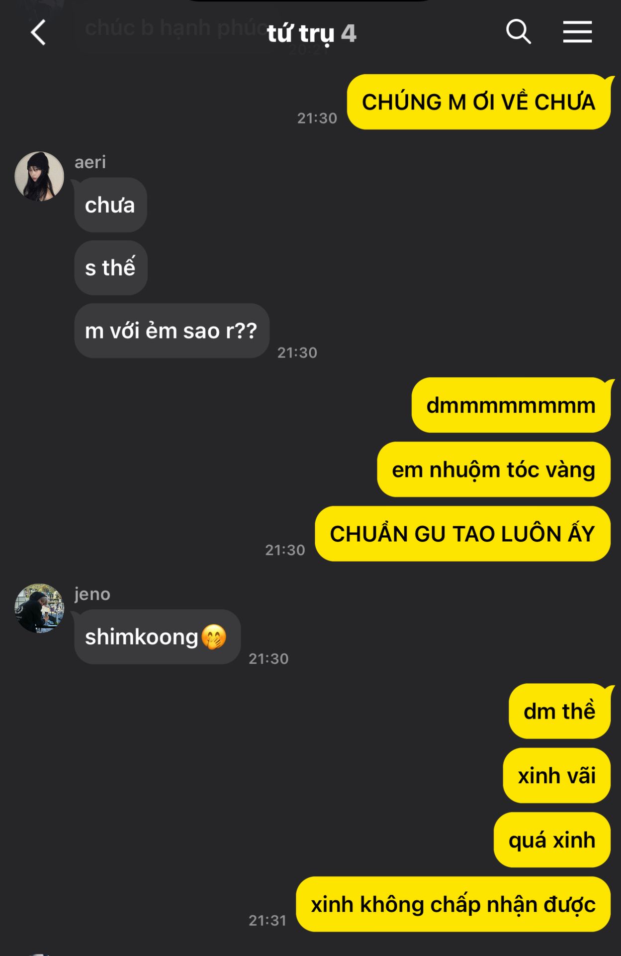Select the "CHÚNG M ƠI VỀ CHƯA" message
621x956 pixels.
tap(478, 102)
